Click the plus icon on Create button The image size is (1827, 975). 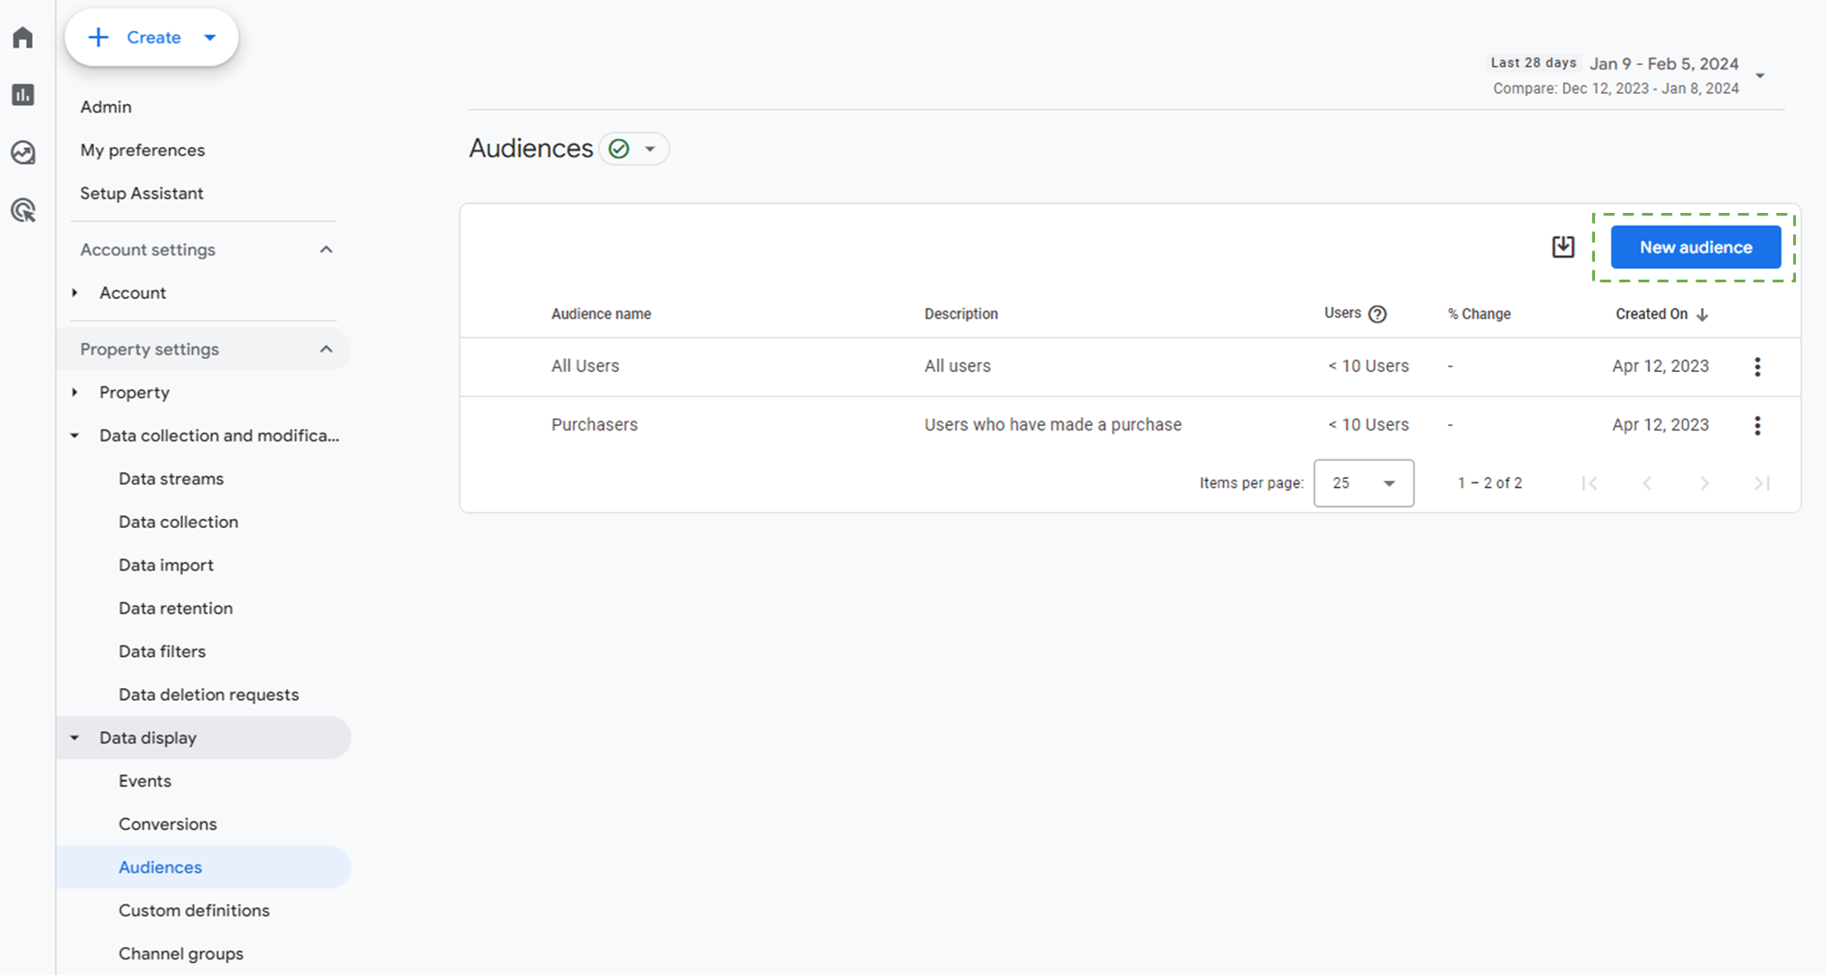coord(98,37)
